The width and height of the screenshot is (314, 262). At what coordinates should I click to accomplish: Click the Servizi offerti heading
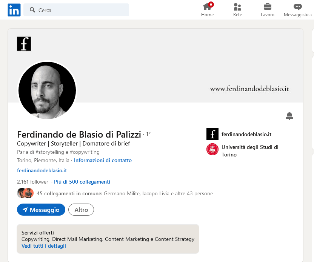click(x=38, y=233)
